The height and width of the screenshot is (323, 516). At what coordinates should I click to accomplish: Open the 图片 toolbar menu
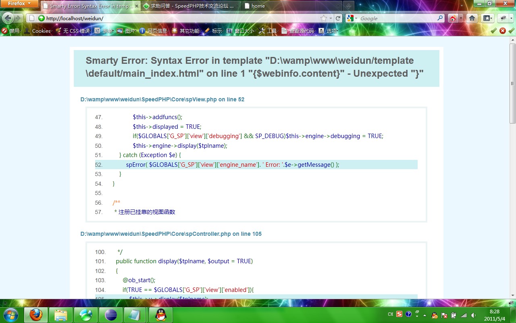point(127,31)
